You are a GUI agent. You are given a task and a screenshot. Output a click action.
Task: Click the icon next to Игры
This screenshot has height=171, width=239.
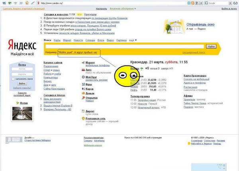[x=83, y=84]
